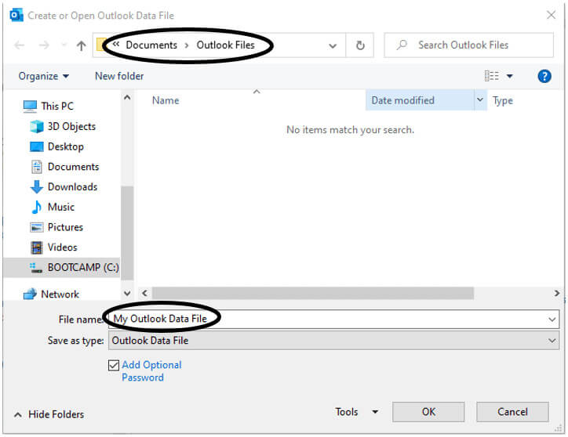Sort by Type column header

pyautogui.click(x=502, y=100)
